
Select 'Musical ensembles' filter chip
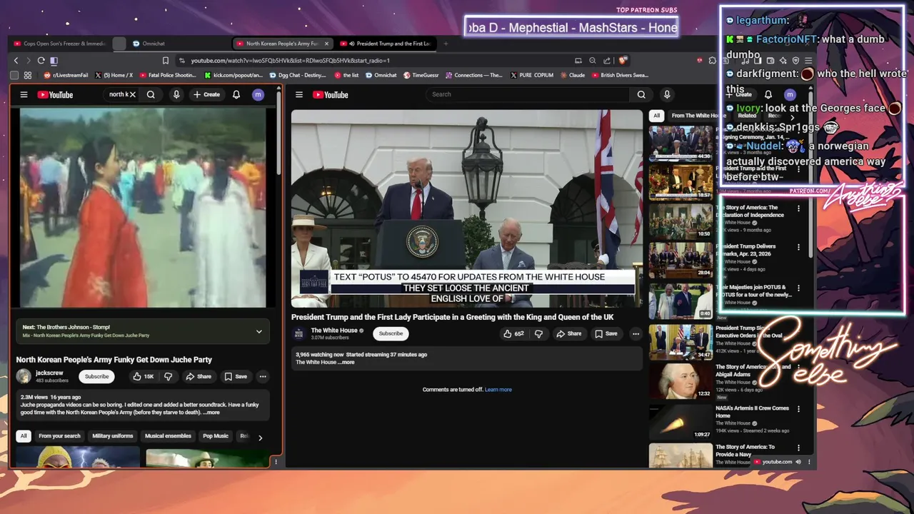coord(168,436)
